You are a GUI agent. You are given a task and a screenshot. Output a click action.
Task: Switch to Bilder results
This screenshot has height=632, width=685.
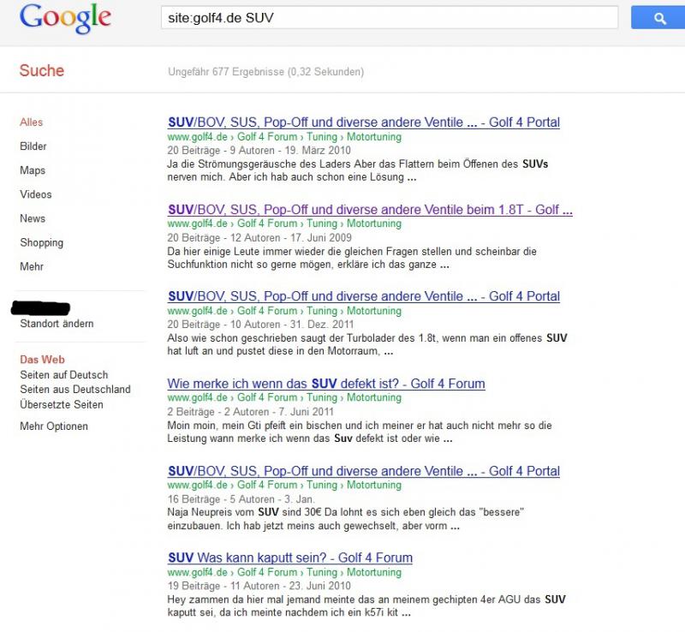coord(33,146)
